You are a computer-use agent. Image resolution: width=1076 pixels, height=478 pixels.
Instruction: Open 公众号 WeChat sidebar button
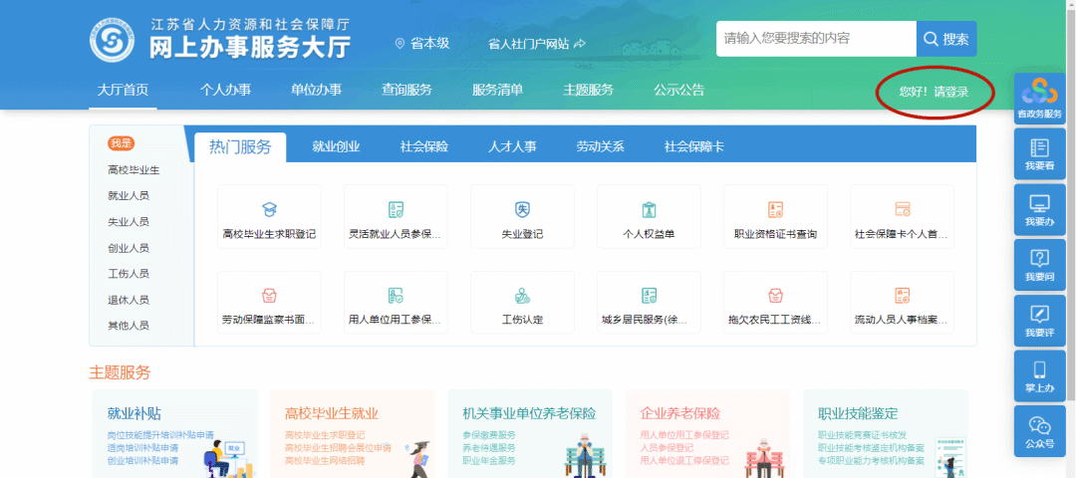(x=1039, y=432)
